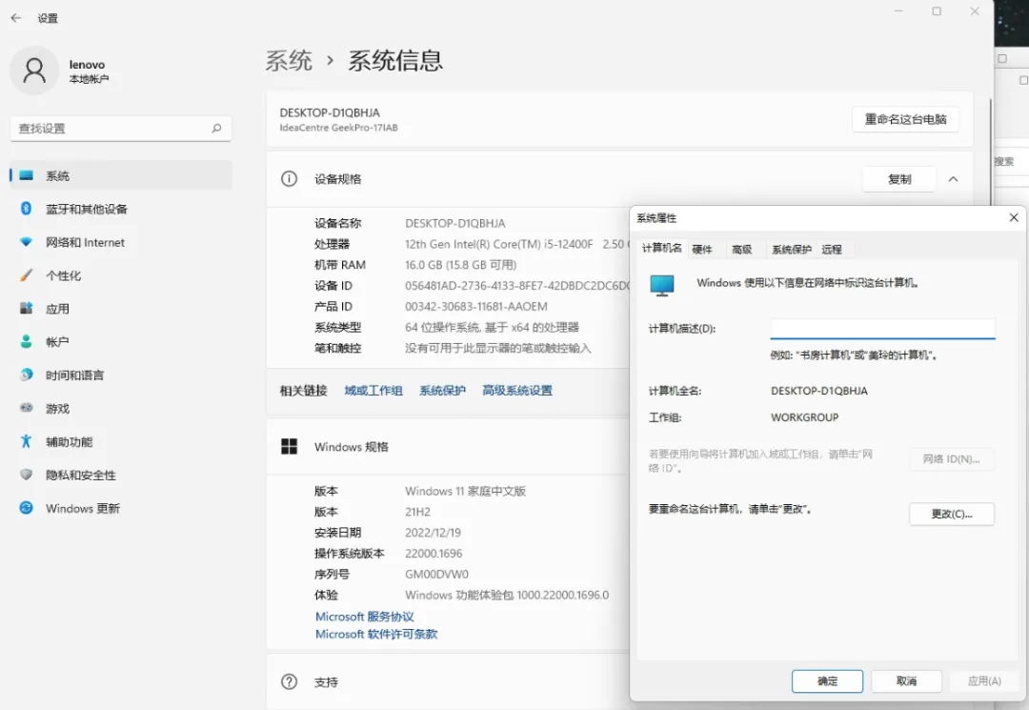Switch to 远程 tab

(x=832, y=250)
